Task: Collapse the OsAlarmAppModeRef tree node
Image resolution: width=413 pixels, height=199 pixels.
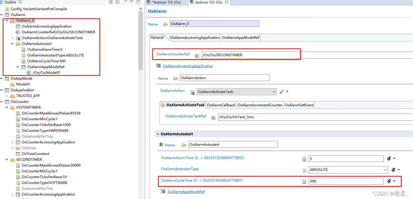Action: tap(18, 67)
